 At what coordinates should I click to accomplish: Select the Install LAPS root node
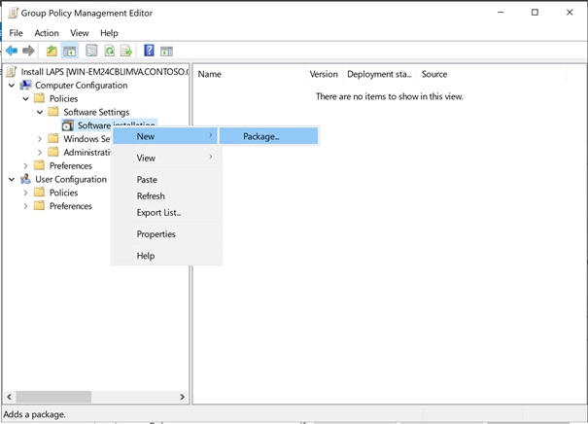[104, 72]
